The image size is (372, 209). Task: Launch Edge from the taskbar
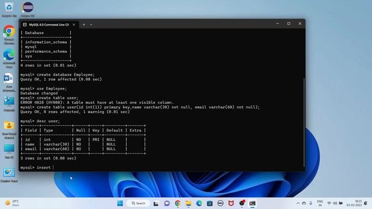[199, 203]
